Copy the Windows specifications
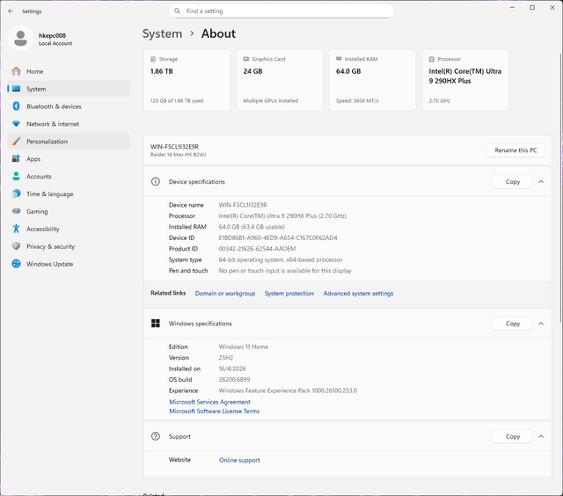Image resolution: width=563 pixels, height=496 pixels. click(512, 324)
